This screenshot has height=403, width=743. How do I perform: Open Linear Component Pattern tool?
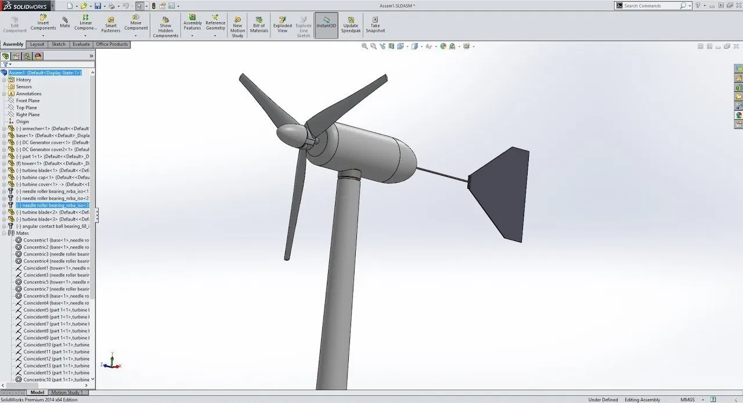coord(86,24)
